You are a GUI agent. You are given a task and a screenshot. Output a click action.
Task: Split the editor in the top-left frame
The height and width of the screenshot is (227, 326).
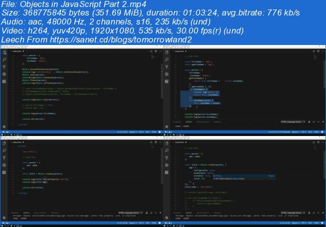pos(155,51)
